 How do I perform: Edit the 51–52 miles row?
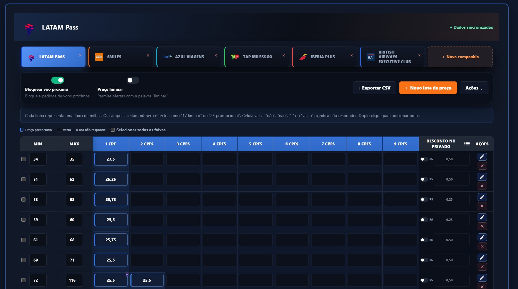pyautogui.click(x=482, y=177)
